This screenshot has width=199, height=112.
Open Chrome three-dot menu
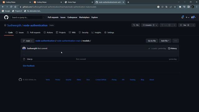point(197,7)
